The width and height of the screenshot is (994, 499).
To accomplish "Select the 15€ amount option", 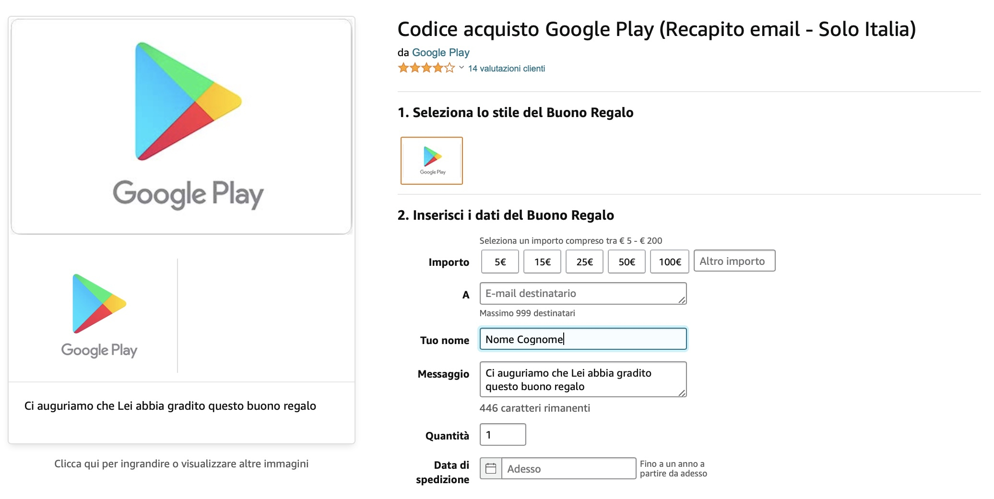I will click(542, 261).
